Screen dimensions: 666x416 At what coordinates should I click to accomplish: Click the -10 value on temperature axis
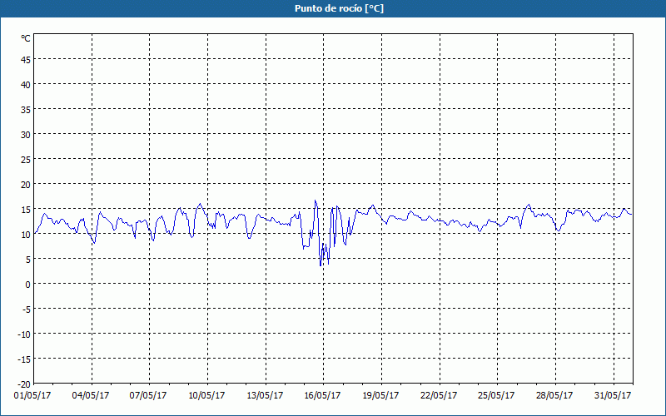[24, 334]
